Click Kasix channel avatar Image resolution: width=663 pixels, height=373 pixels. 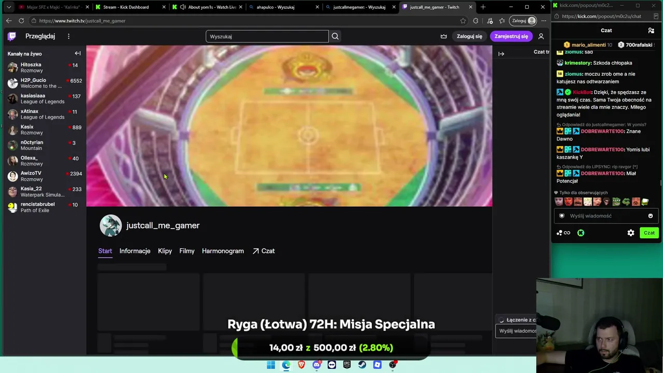[x=12, y=130]
